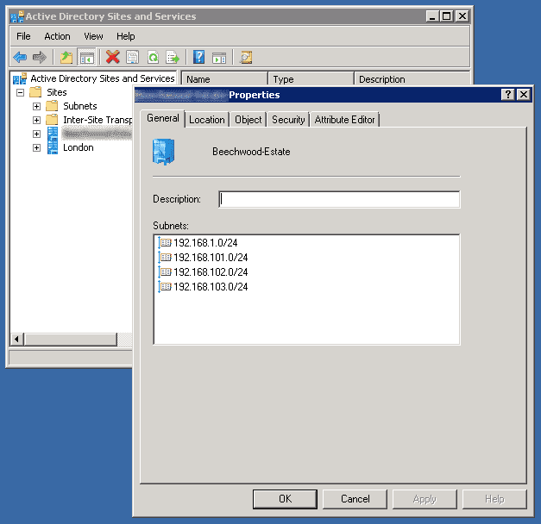The width and height of the screenshot is (541, 524).
Task: Select subnet 192.168.103.0/24 in list
Action: tap(211, 286)
